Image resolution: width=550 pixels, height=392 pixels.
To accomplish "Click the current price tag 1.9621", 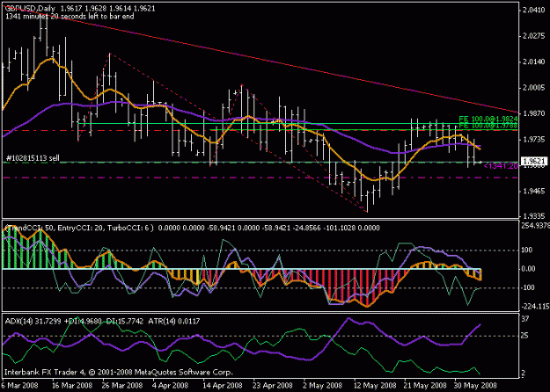I will pyautogui.click(x=534, y=162).
